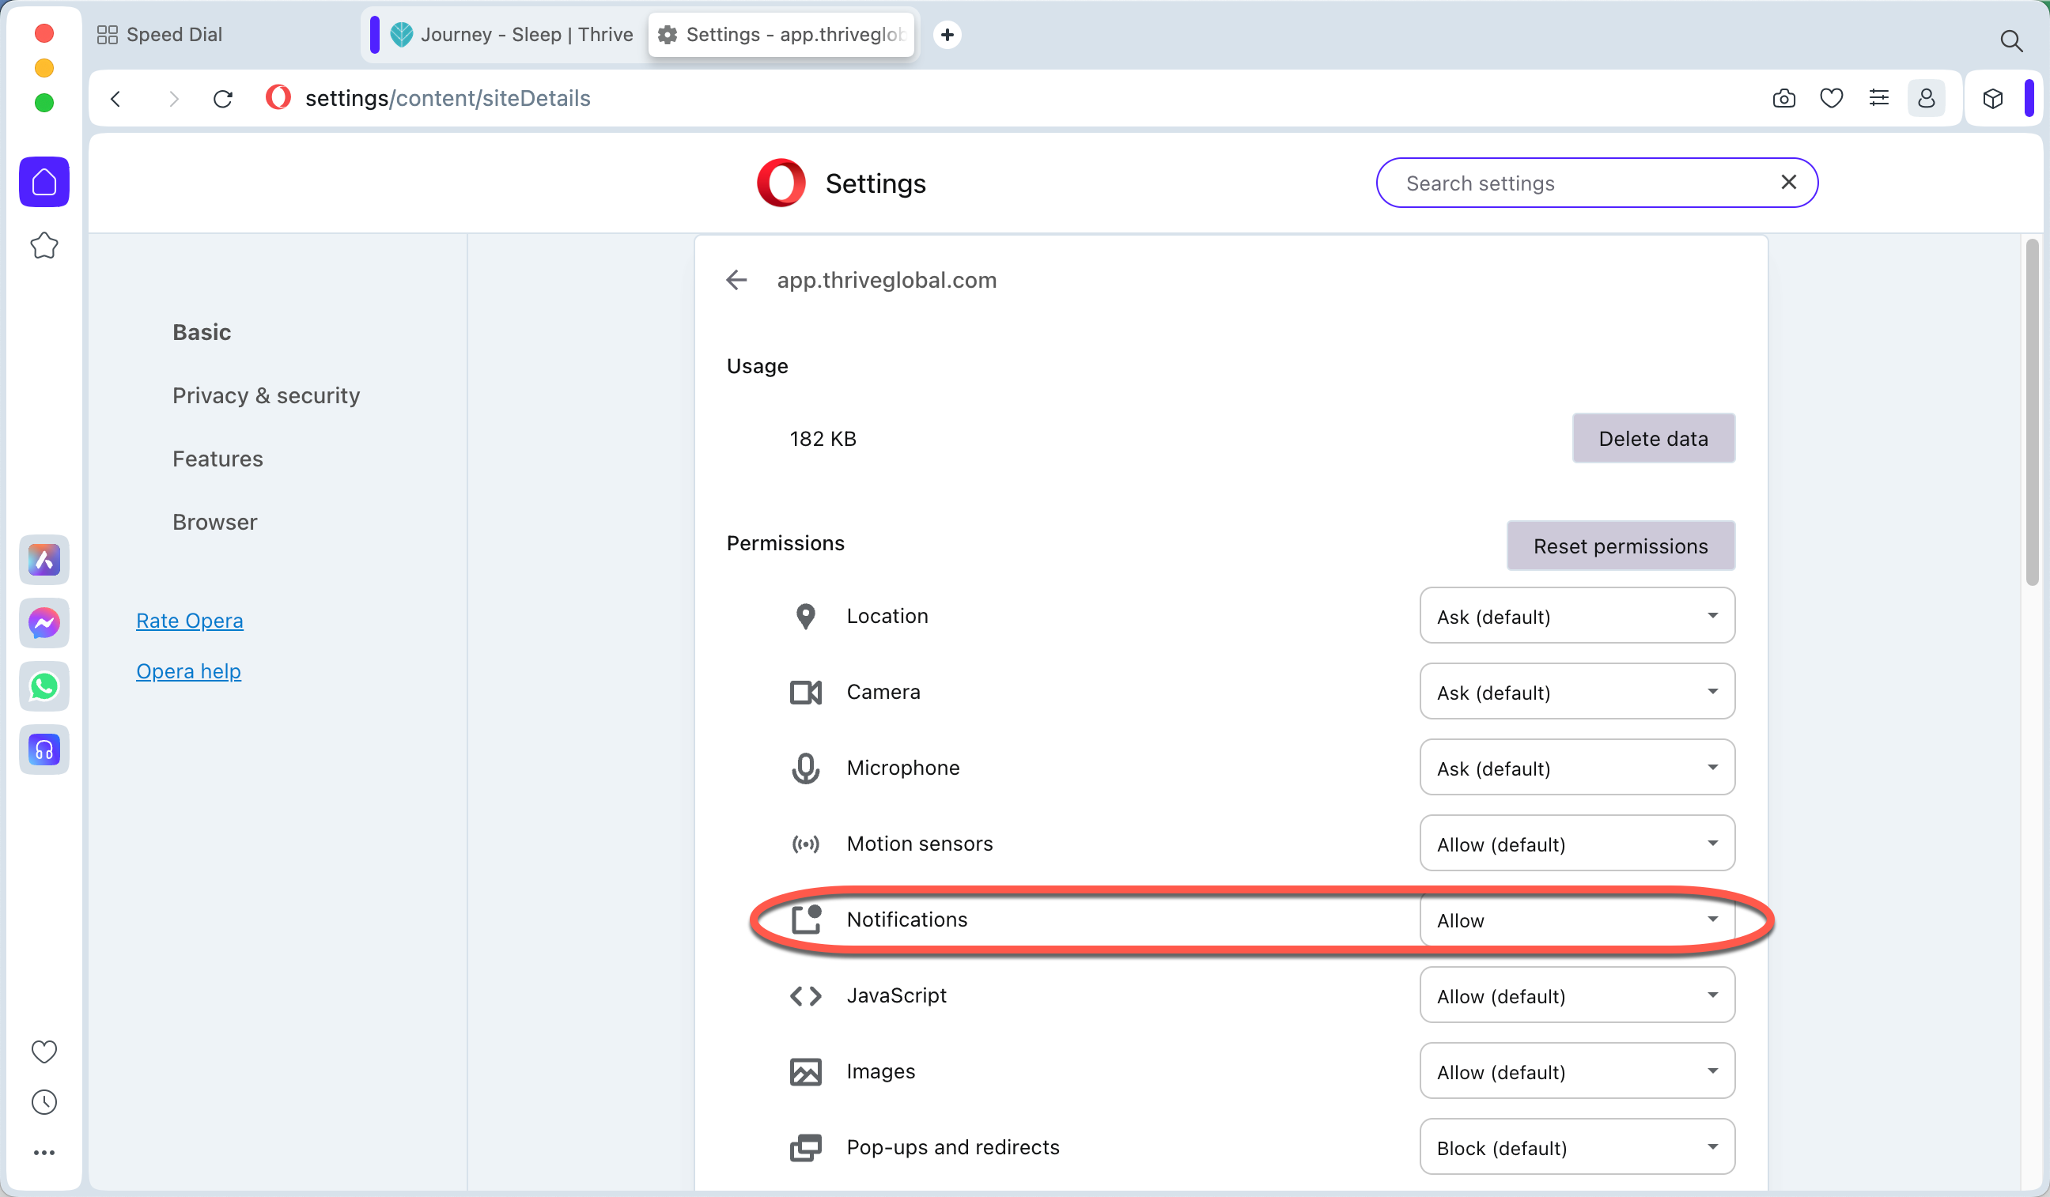2050x1197 pixels.
Task: Click the Pop-ups and redirects icon
Action: (x=805, y=1147)
